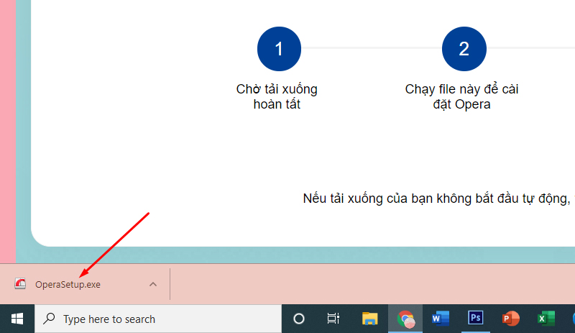
Task: Open Task View from the taskbar
Action: tap(333, 319)
